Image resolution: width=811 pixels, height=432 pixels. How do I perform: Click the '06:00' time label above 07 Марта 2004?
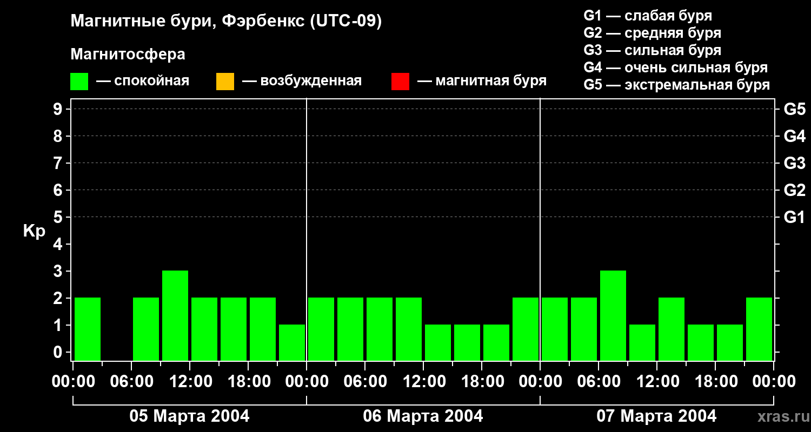[599, 382]
